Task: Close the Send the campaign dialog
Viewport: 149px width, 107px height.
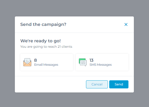Action: click(126, 25)
